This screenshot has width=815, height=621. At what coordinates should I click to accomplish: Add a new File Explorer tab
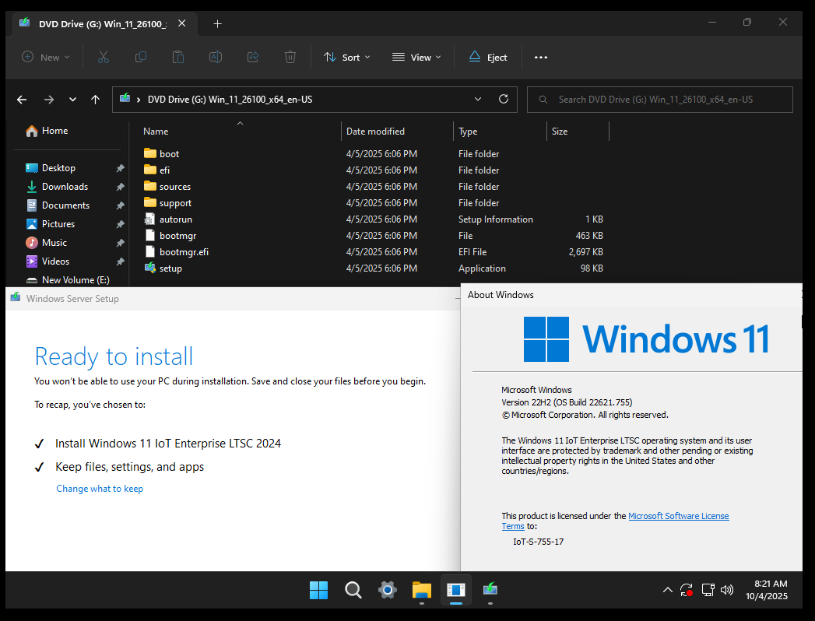(218, 24)
